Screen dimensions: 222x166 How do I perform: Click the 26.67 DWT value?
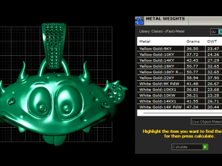click(x=213, y=84)
